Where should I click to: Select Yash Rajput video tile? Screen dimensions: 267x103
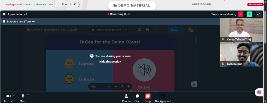241,54
